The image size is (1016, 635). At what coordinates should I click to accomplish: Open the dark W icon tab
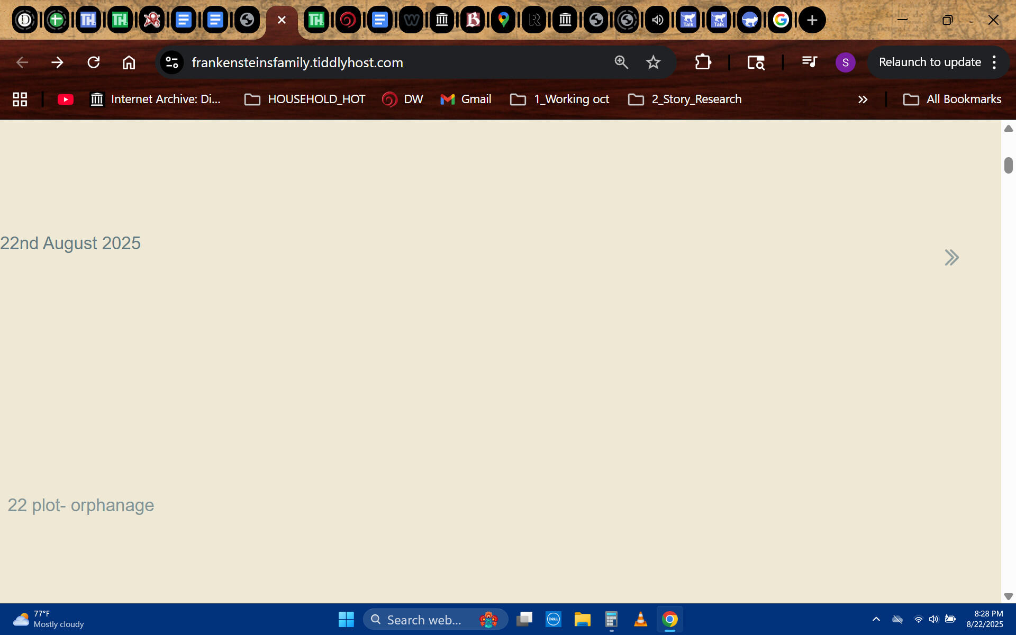pyautogui.click(x=411, y=20)
